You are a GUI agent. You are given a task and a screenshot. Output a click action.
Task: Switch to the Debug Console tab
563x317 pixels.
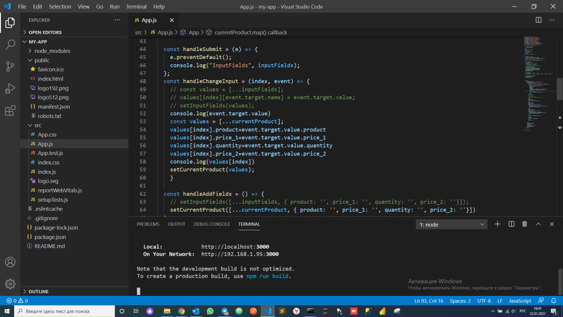[x=212, y=224]
